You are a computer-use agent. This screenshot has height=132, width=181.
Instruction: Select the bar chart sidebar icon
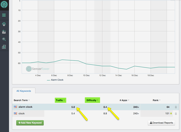[4, 32]
